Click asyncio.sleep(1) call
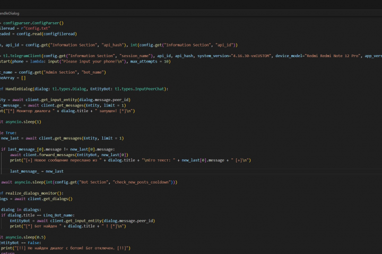 click(23, 122)
